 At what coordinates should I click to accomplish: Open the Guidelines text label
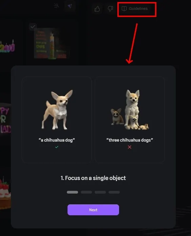point(138,8)
